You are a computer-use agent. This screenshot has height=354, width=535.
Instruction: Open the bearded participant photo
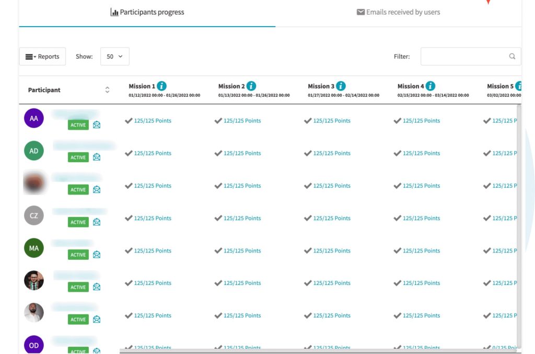[x=34, y=313]
